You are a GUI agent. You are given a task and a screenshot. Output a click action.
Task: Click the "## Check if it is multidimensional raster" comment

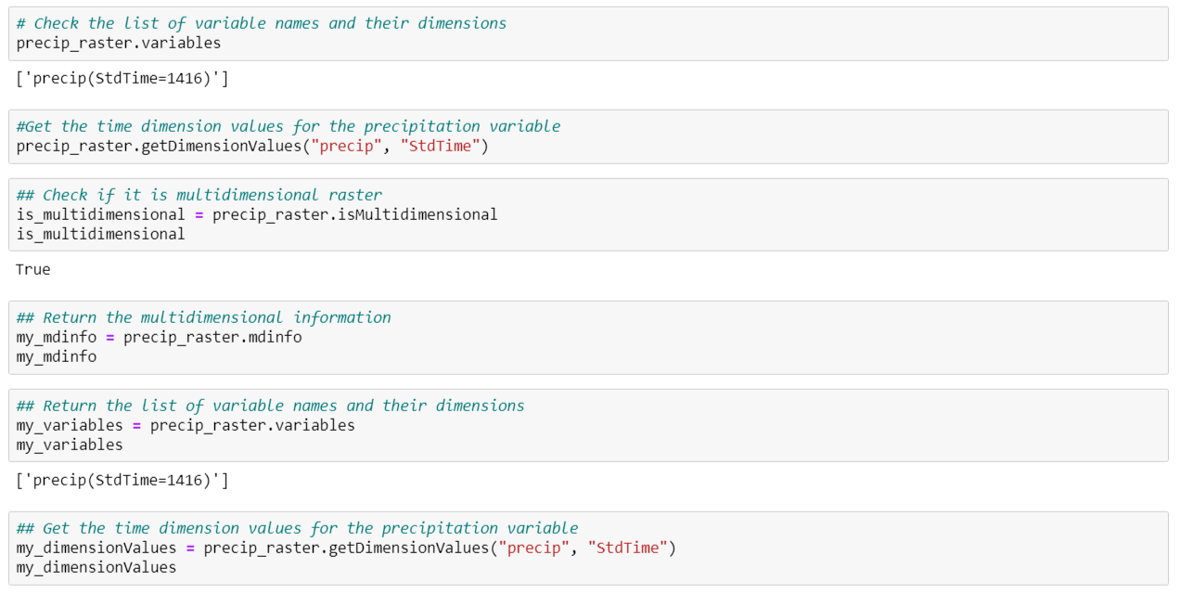click(199, 195)
